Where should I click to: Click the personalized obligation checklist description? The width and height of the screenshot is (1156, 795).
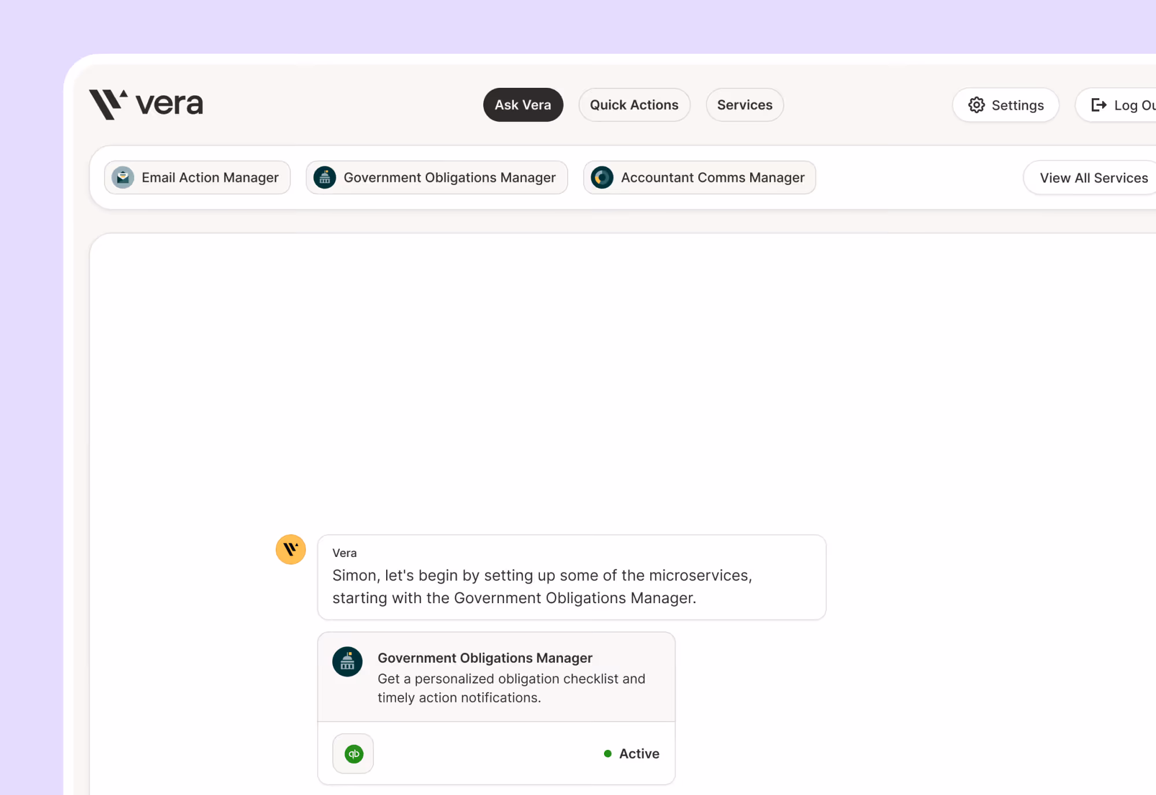click(x=512, y=688)
